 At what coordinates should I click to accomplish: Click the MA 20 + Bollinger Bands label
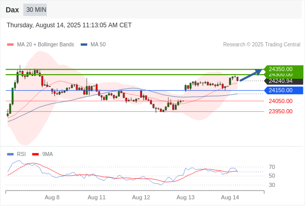(x=45, y=45)
